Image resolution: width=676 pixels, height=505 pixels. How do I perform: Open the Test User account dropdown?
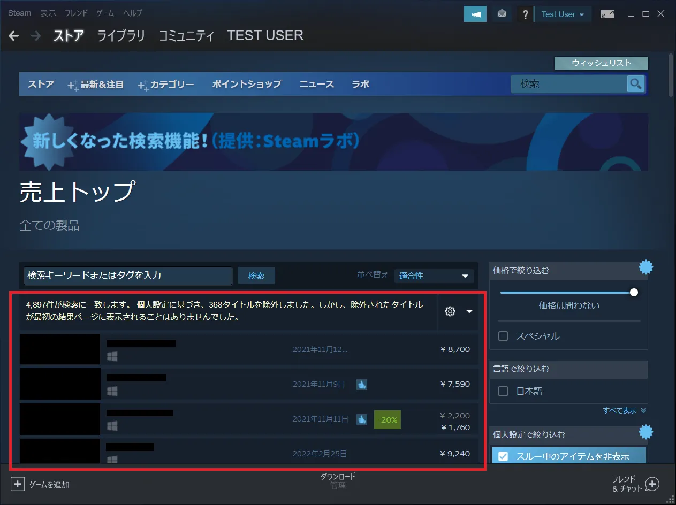coord(563,14)
